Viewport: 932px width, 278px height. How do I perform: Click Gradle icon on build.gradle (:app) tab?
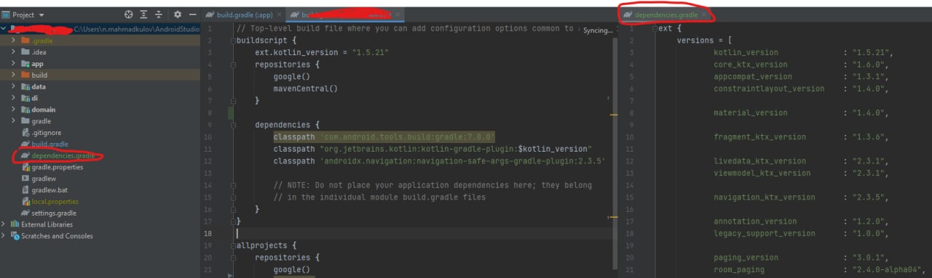[210, 15]
